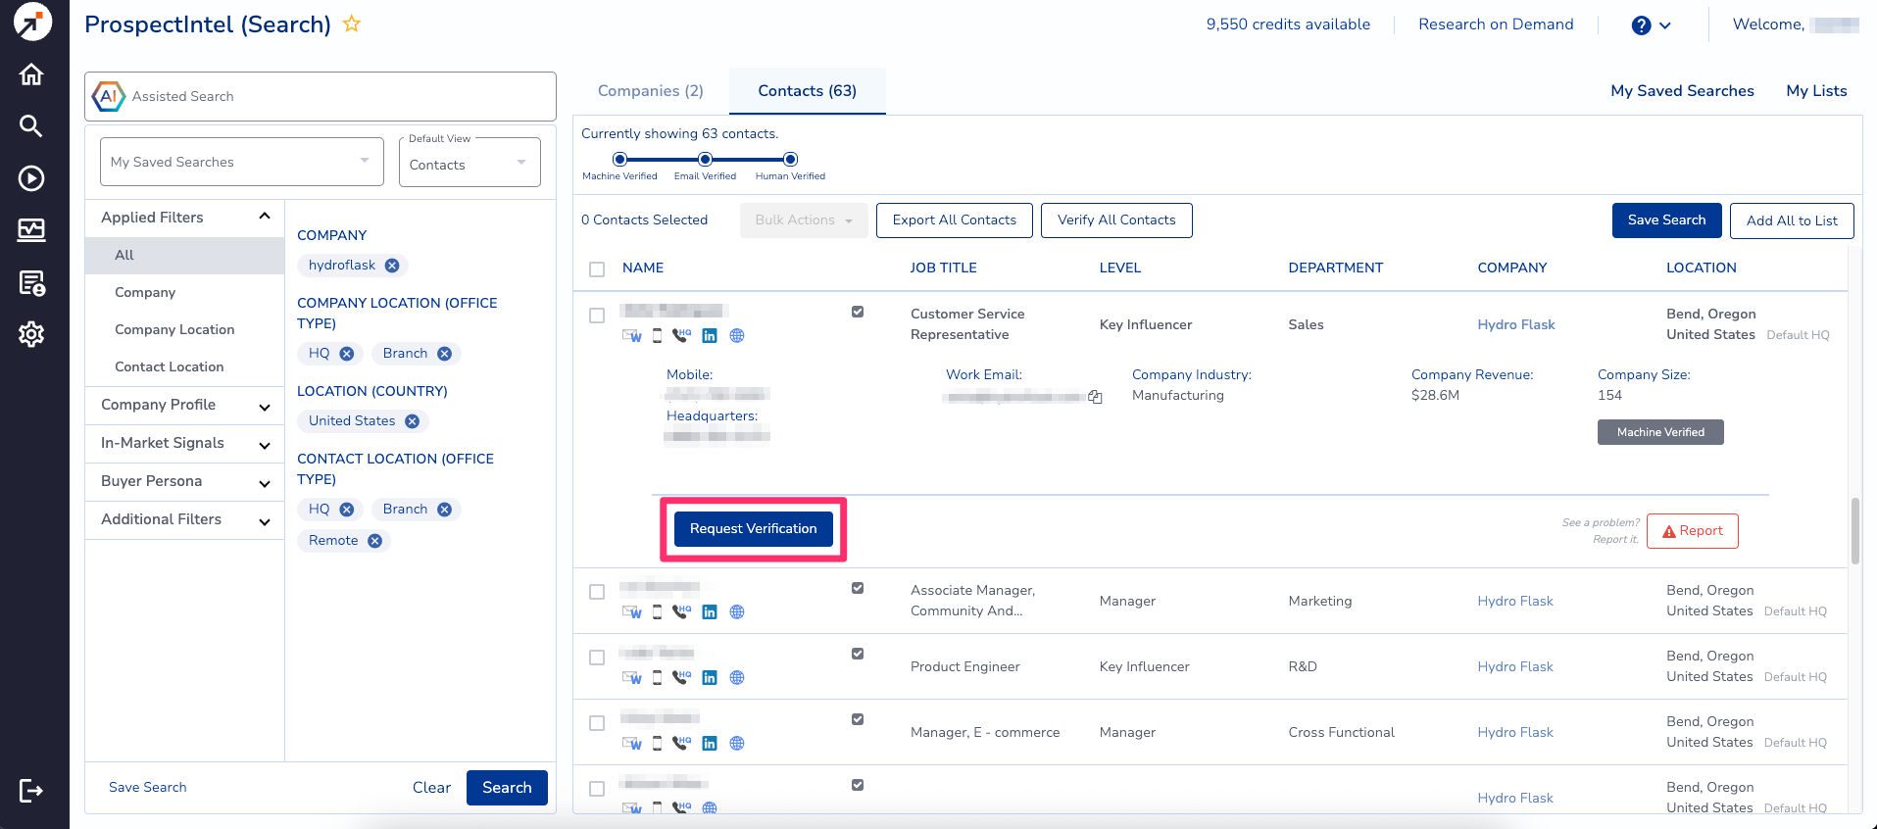
Task: Switch to the Contacts (63) tab
Action: (808, 91)
